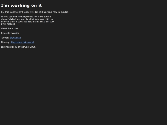167x125 pixels.
Task: Click the "Discord:" label text
Action: [x=5, y=33]
